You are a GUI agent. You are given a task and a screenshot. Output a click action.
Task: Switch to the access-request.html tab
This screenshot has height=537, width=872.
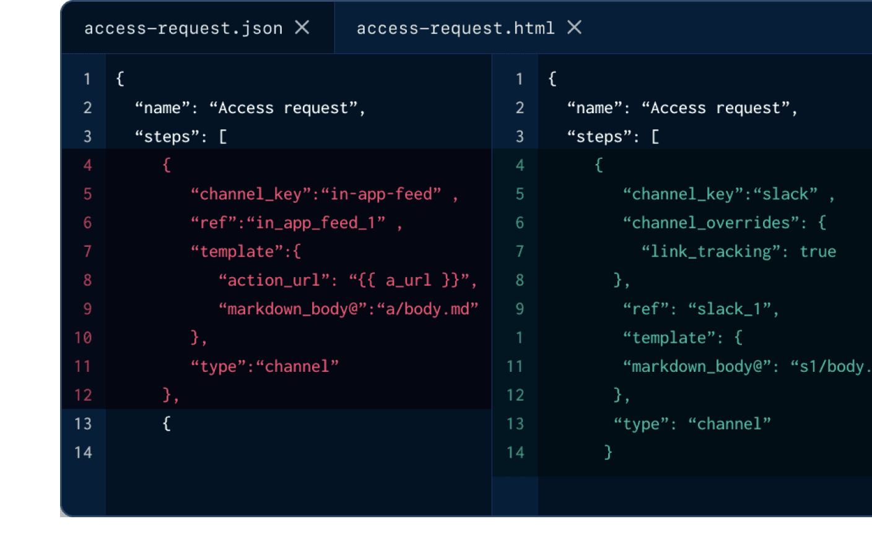(458, 27)
